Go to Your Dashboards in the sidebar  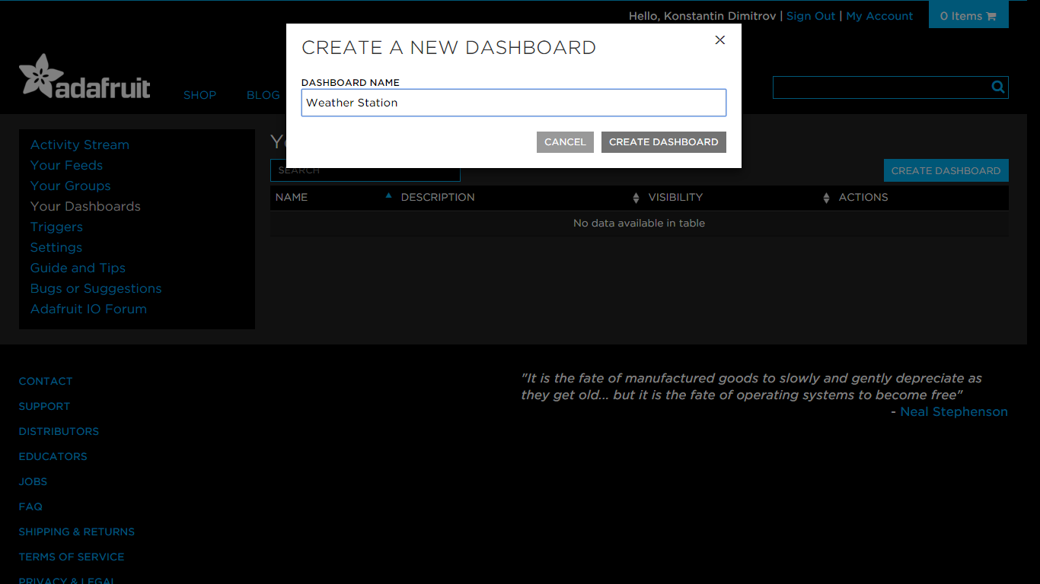[85, 206]
